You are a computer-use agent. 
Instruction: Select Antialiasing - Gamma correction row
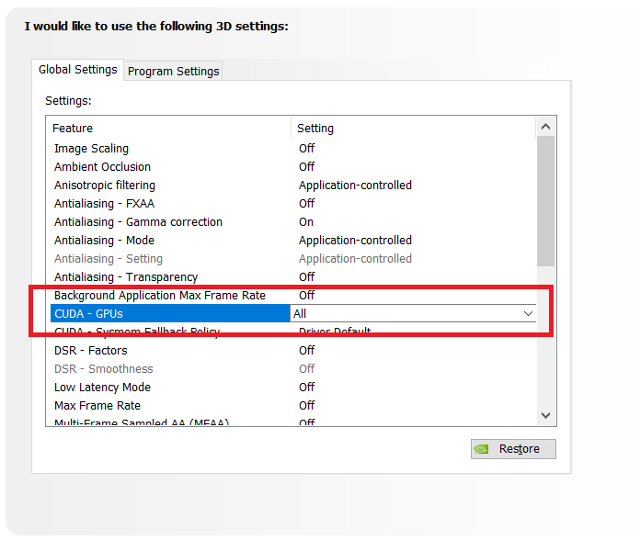click(x=138, y=222)
